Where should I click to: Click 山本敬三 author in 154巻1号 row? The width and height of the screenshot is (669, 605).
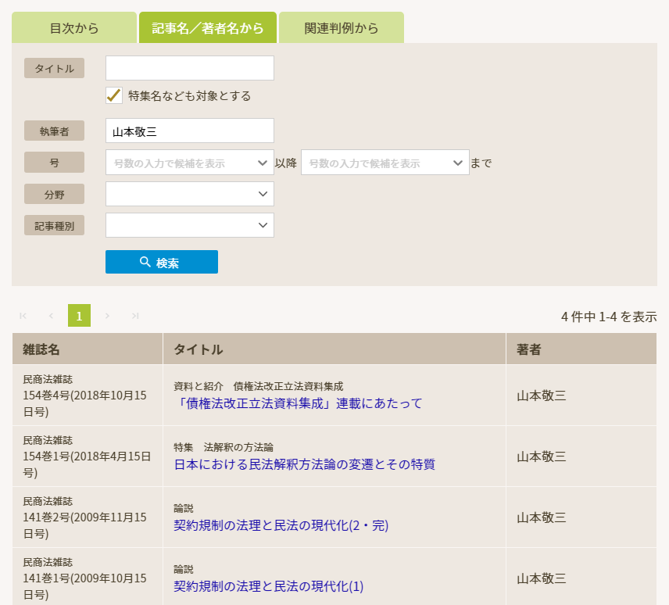(x=542, y=456)
